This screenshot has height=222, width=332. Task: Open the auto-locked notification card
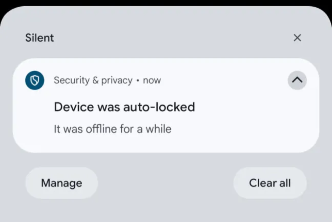[x=166, y=105]
